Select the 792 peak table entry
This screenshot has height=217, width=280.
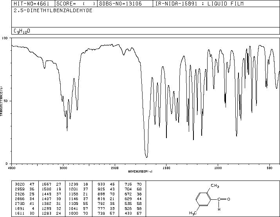106,204
